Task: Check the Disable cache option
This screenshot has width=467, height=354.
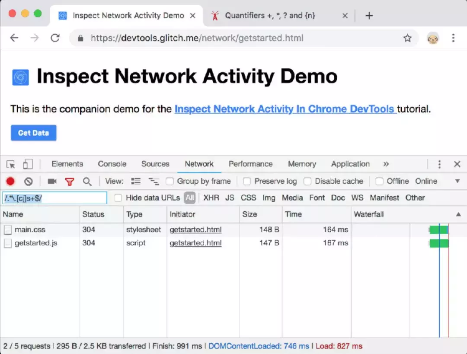Action: (307, 181)
